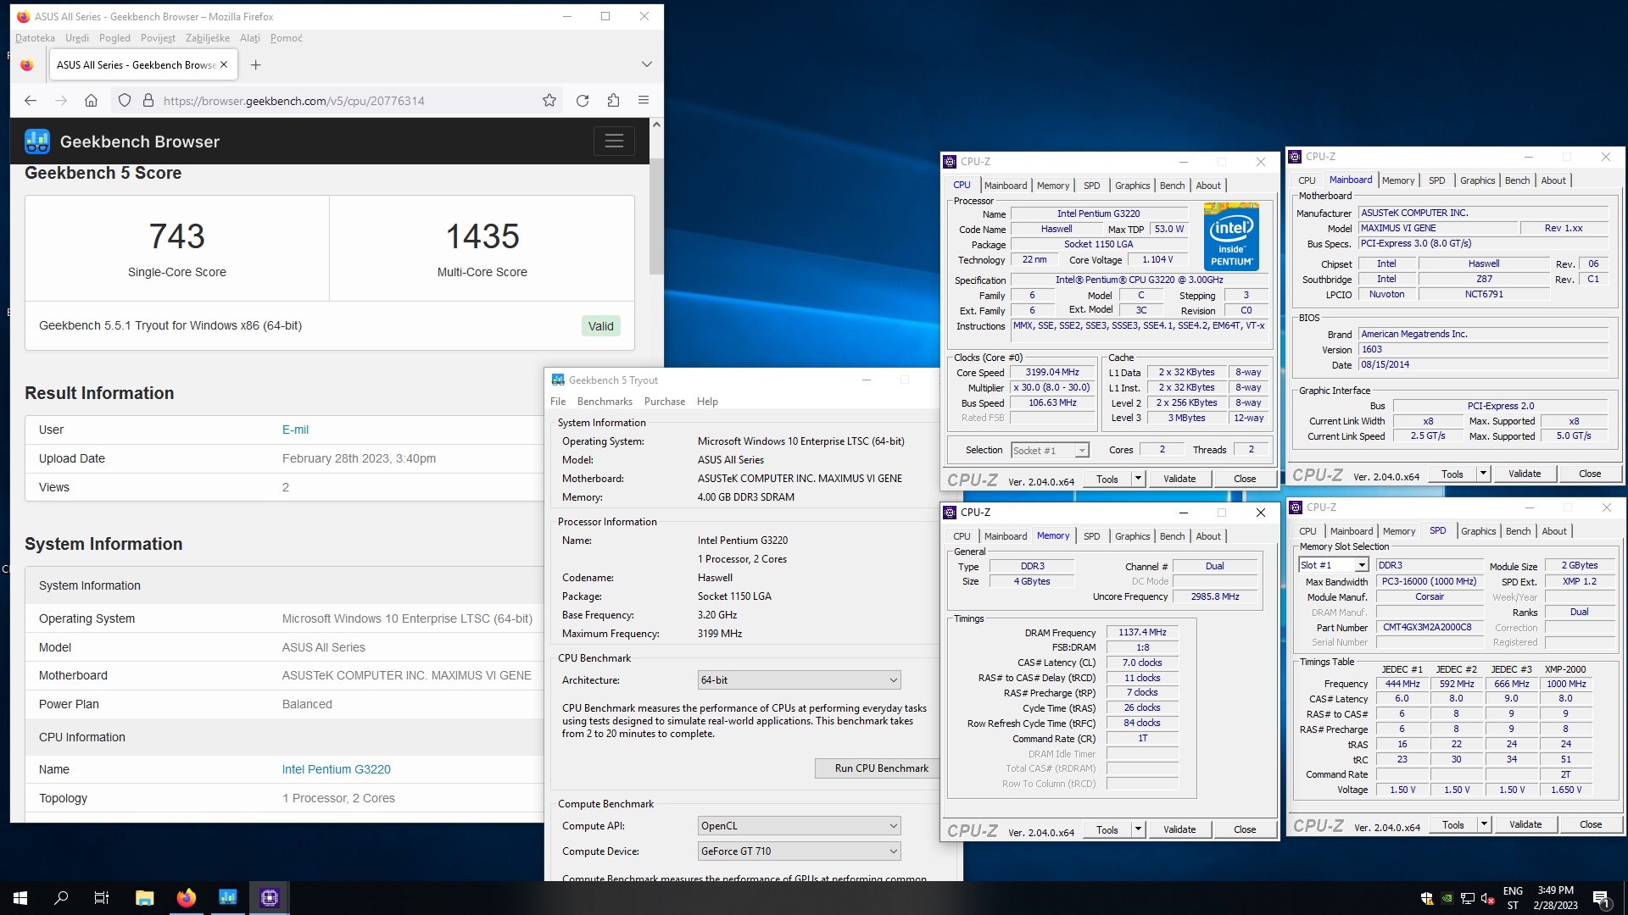Click the padlock site info icon
The height and width of the screenshot is (915, 1628).
click(x=148, y=100)
